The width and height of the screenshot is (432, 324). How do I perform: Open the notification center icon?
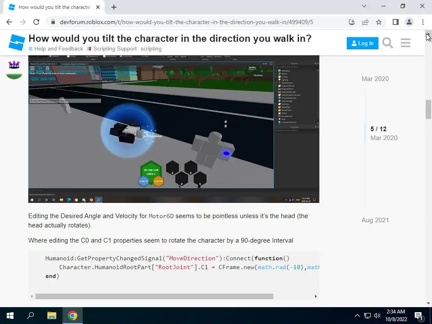pos(418,316)
